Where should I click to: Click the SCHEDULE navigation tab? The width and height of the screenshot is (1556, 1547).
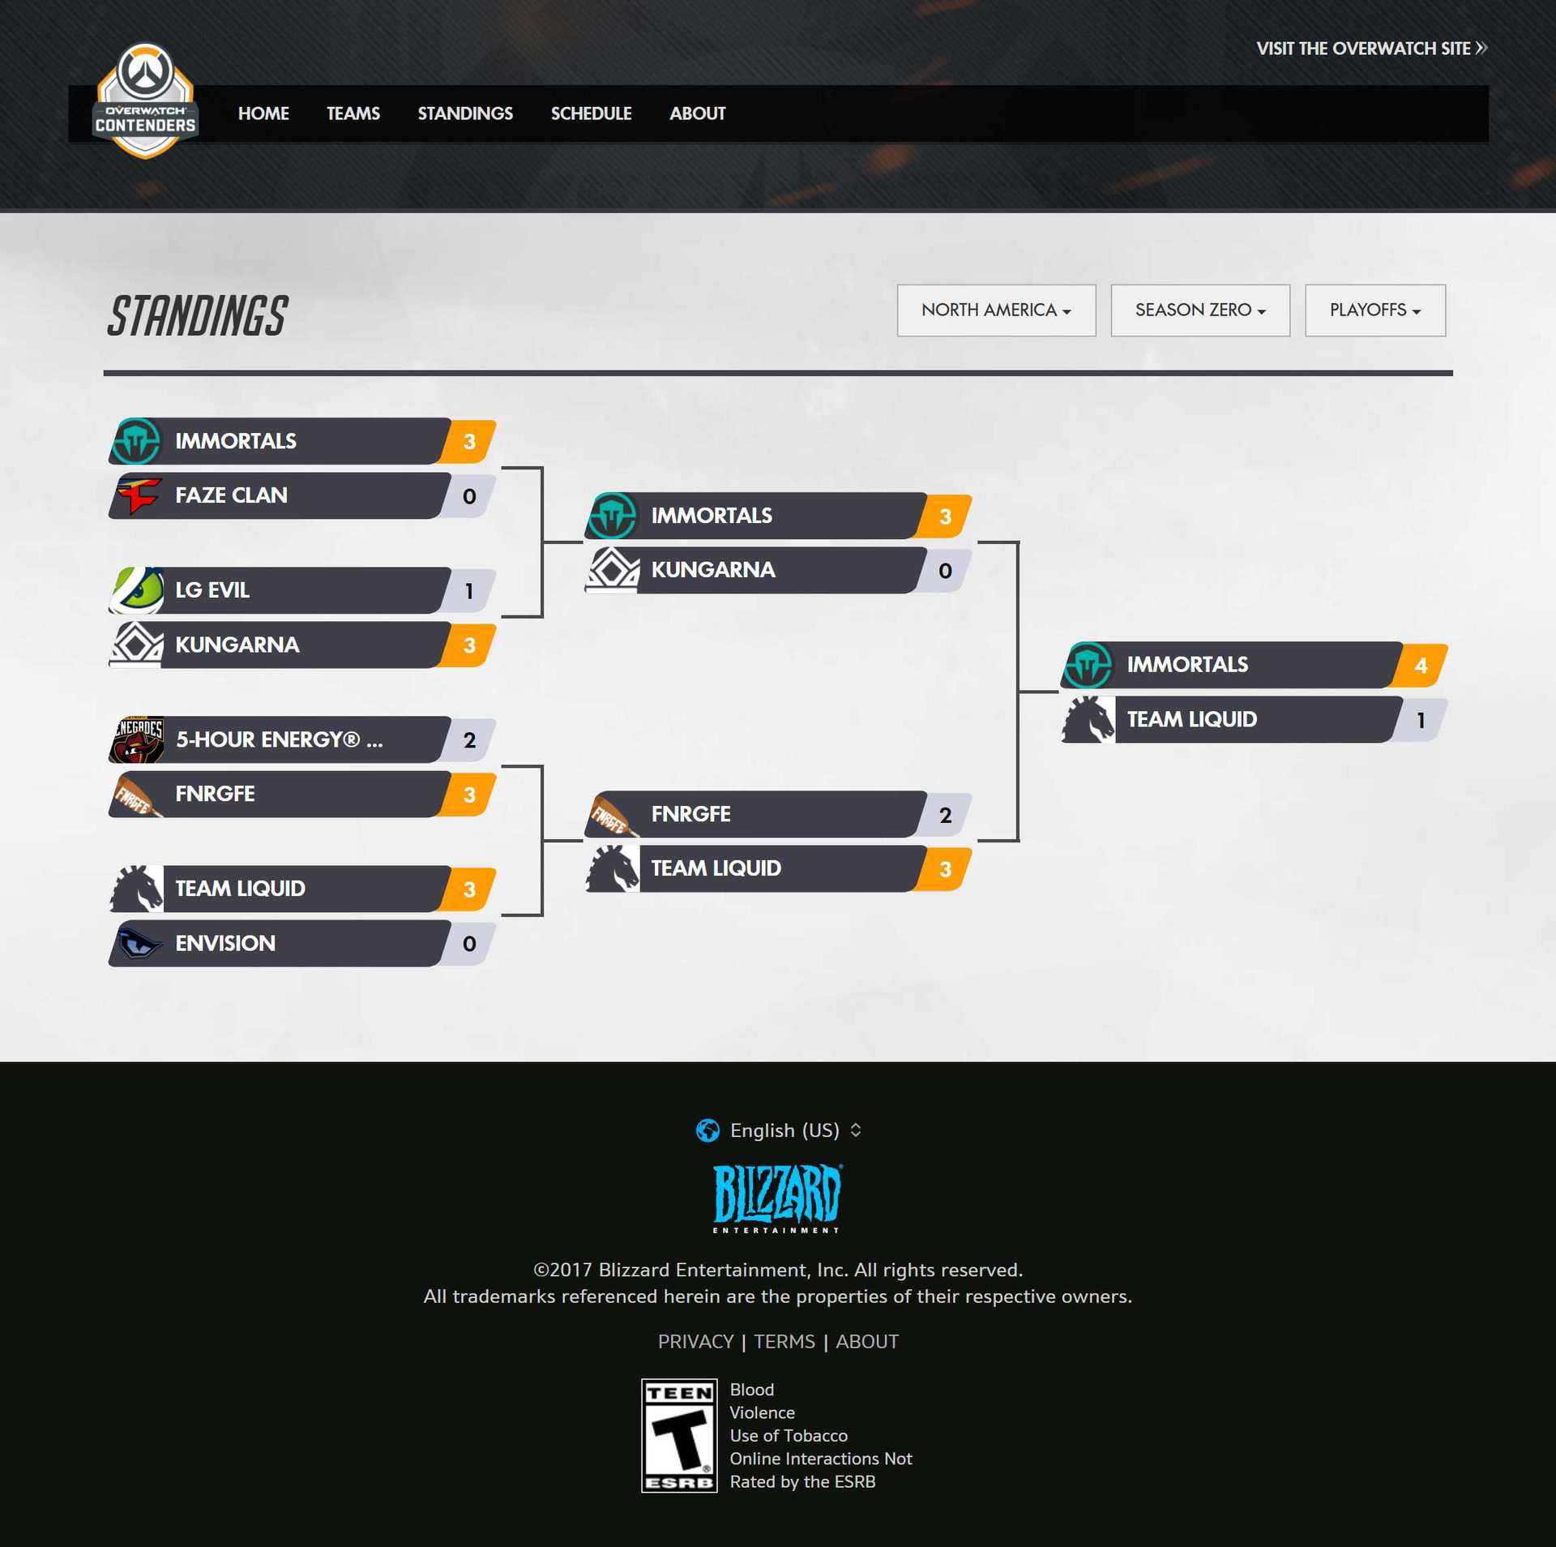(x=592, y=114)
